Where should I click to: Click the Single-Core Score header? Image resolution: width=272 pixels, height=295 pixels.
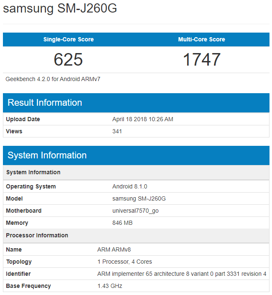click(69, 39)
